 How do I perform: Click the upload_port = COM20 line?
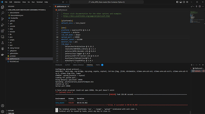pos(70,37)
